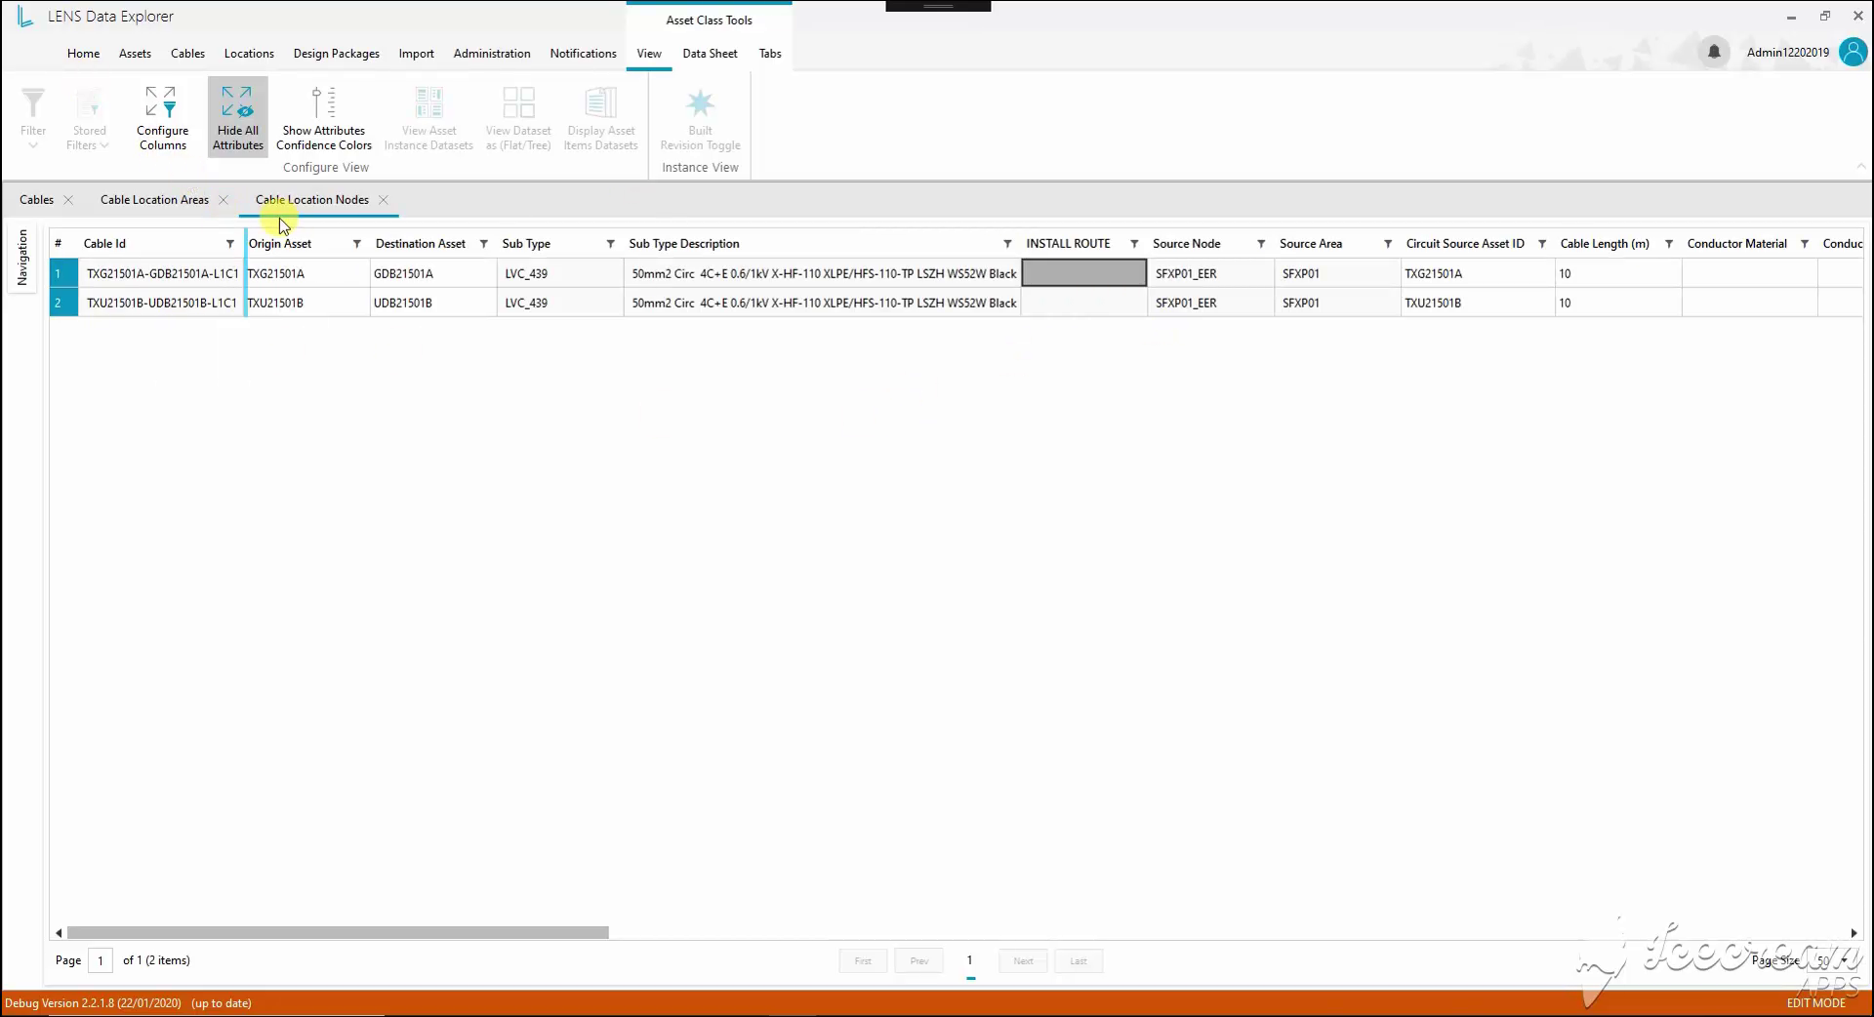Filter the Conductor Material column
This screenshot has height=1017, width=1874.
pyautogui.click(x=1805, y=244)
